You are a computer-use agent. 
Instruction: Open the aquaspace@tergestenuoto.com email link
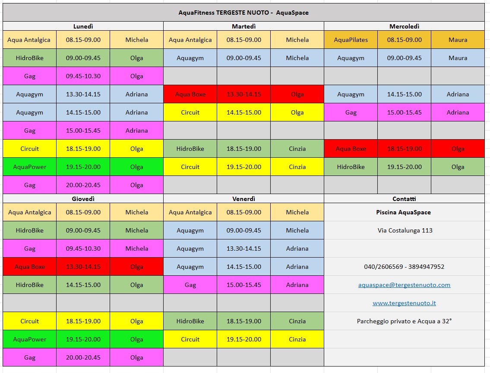coord(404,285)
